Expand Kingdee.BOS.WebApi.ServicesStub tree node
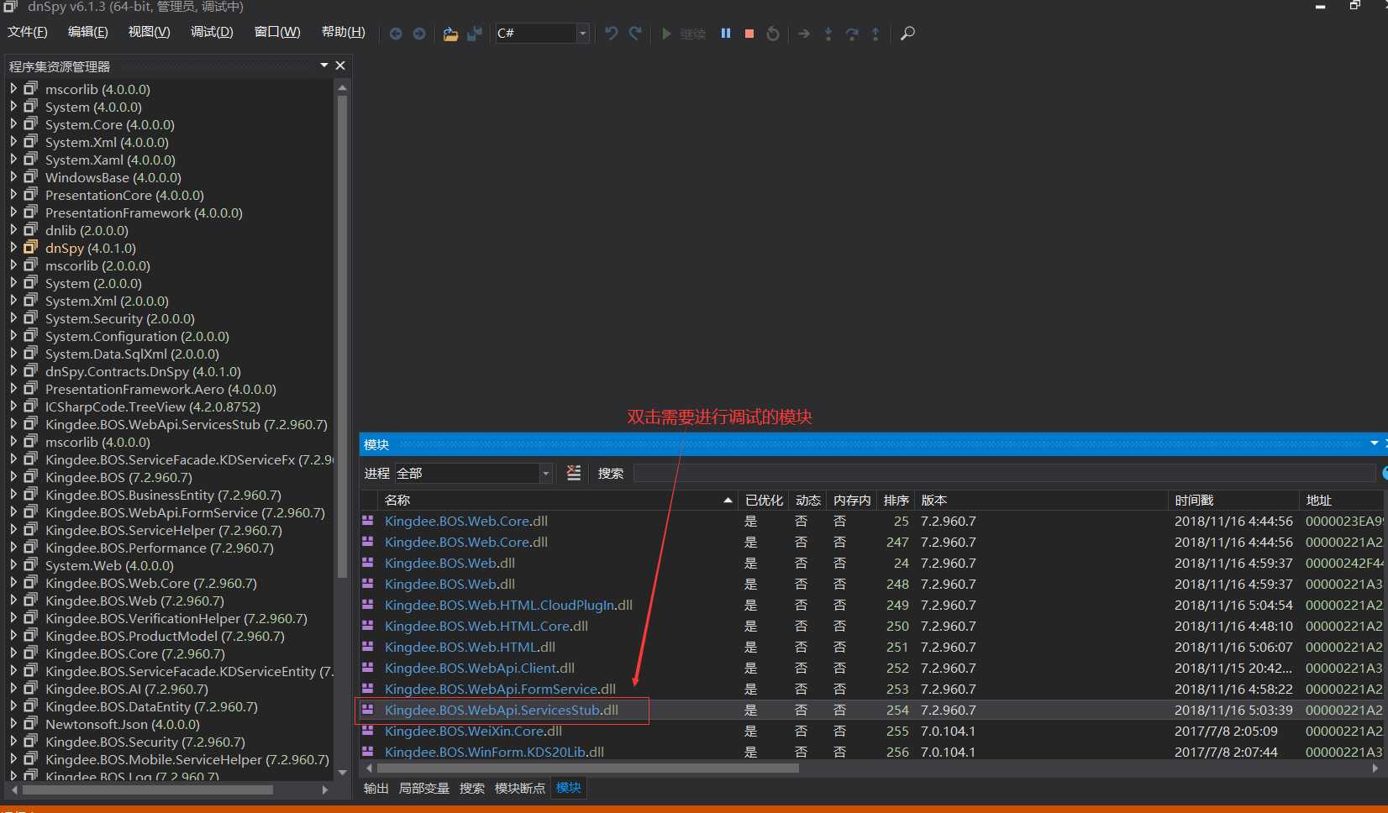The width and height of the screenshot is (1388, 813). 13,423
